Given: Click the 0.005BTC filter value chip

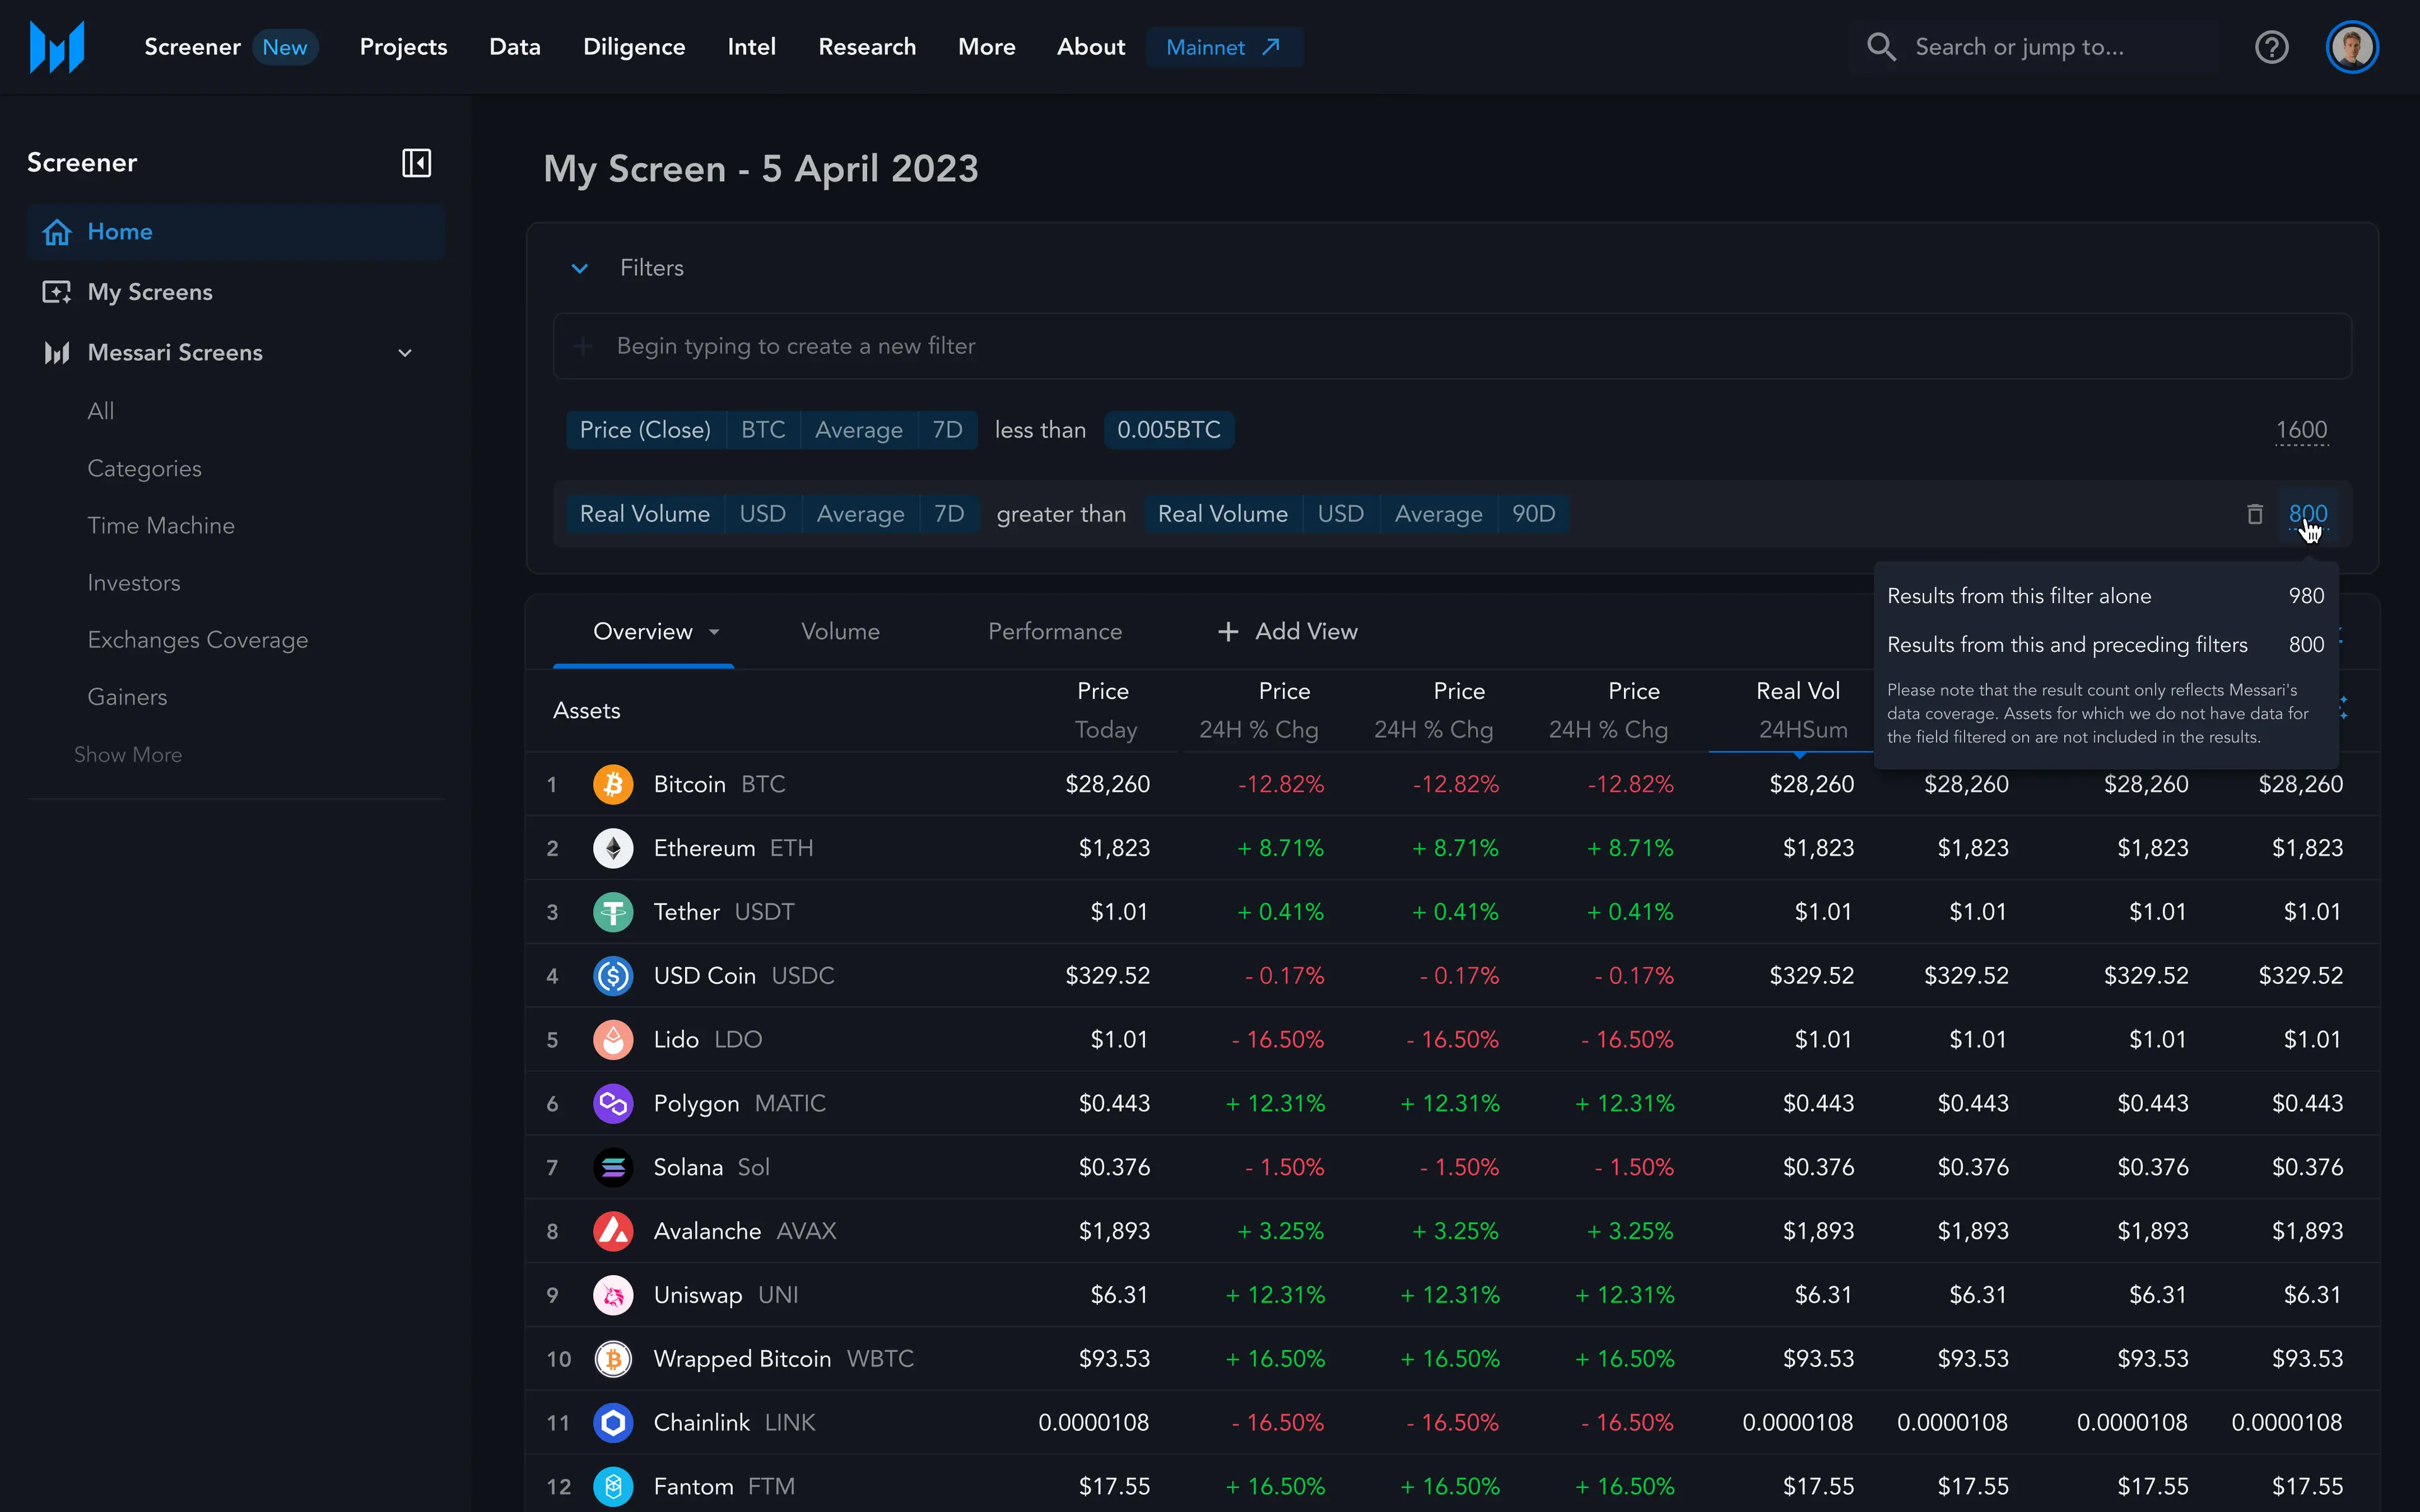Looking at the screenshot, I should tap(1169, 430).
